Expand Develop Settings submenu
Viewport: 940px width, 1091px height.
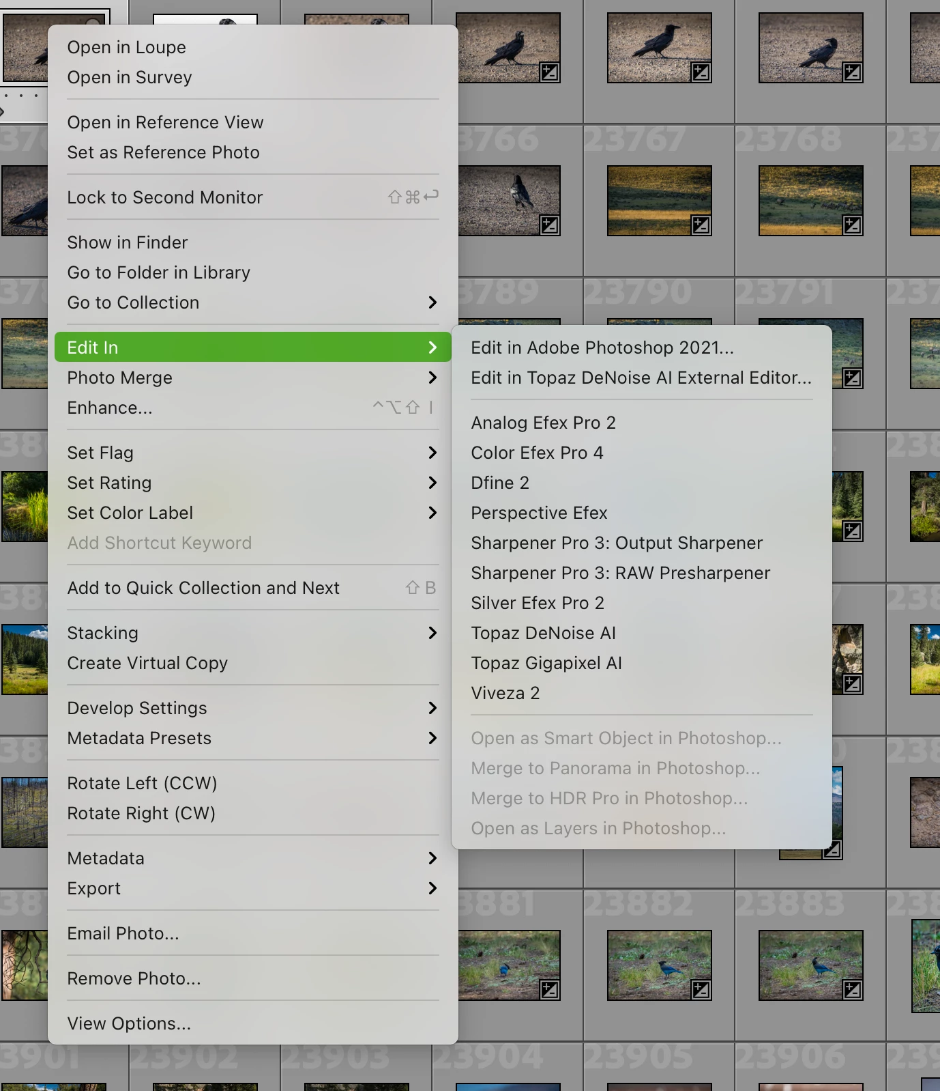point(253,708)
